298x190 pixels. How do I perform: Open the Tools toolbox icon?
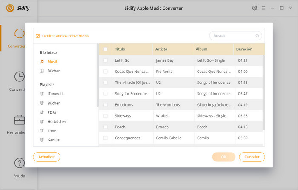click(x=20, y=120)
